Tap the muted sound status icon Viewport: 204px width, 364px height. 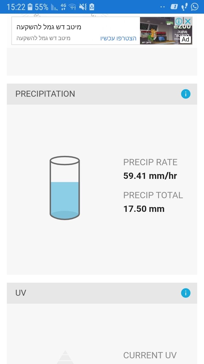[83, 7]
